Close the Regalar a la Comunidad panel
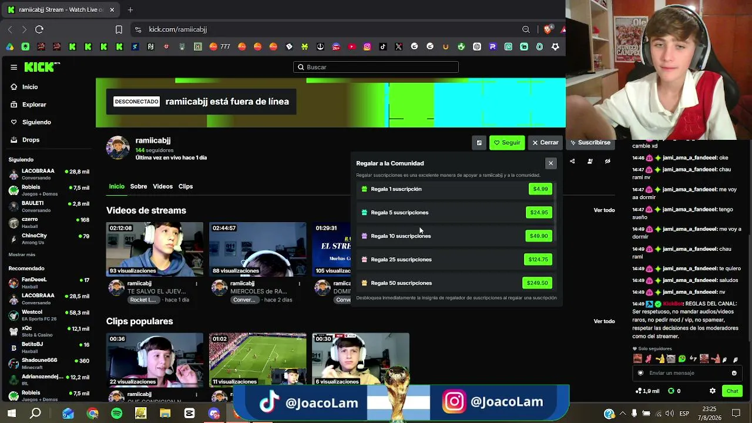The height and width of the screenshot is (423, 752). pyautogui.click(x=550, y=163)
